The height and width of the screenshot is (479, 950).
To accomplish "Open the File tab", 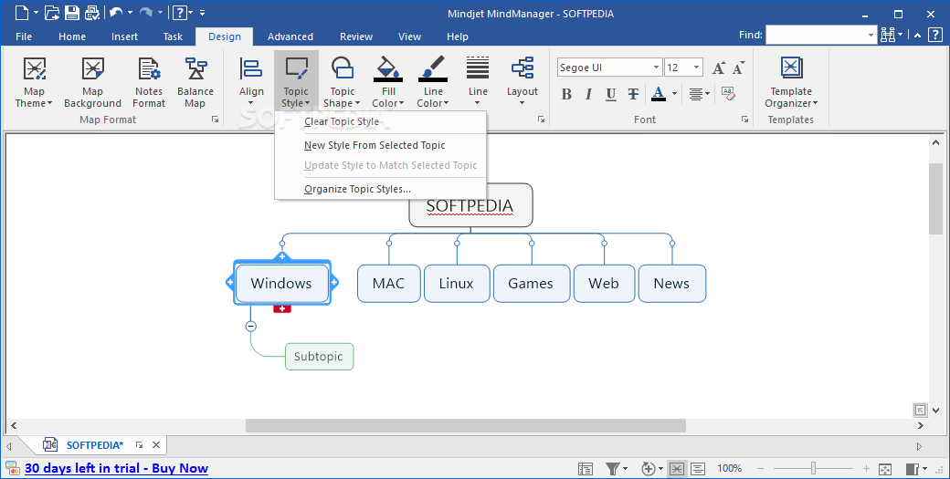I will tap(24, 36).
